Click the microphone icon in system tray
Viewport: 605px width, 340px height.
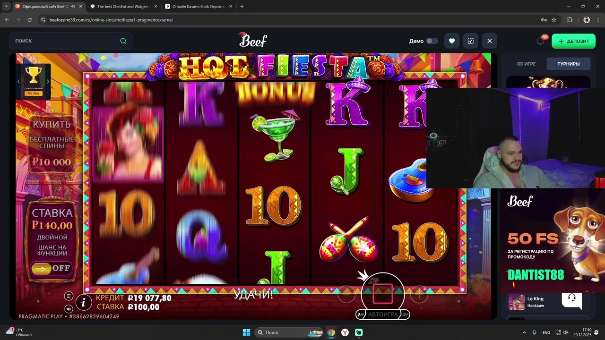(535, 332)
